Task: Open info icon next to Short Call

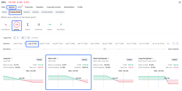Action: point(57,58)
